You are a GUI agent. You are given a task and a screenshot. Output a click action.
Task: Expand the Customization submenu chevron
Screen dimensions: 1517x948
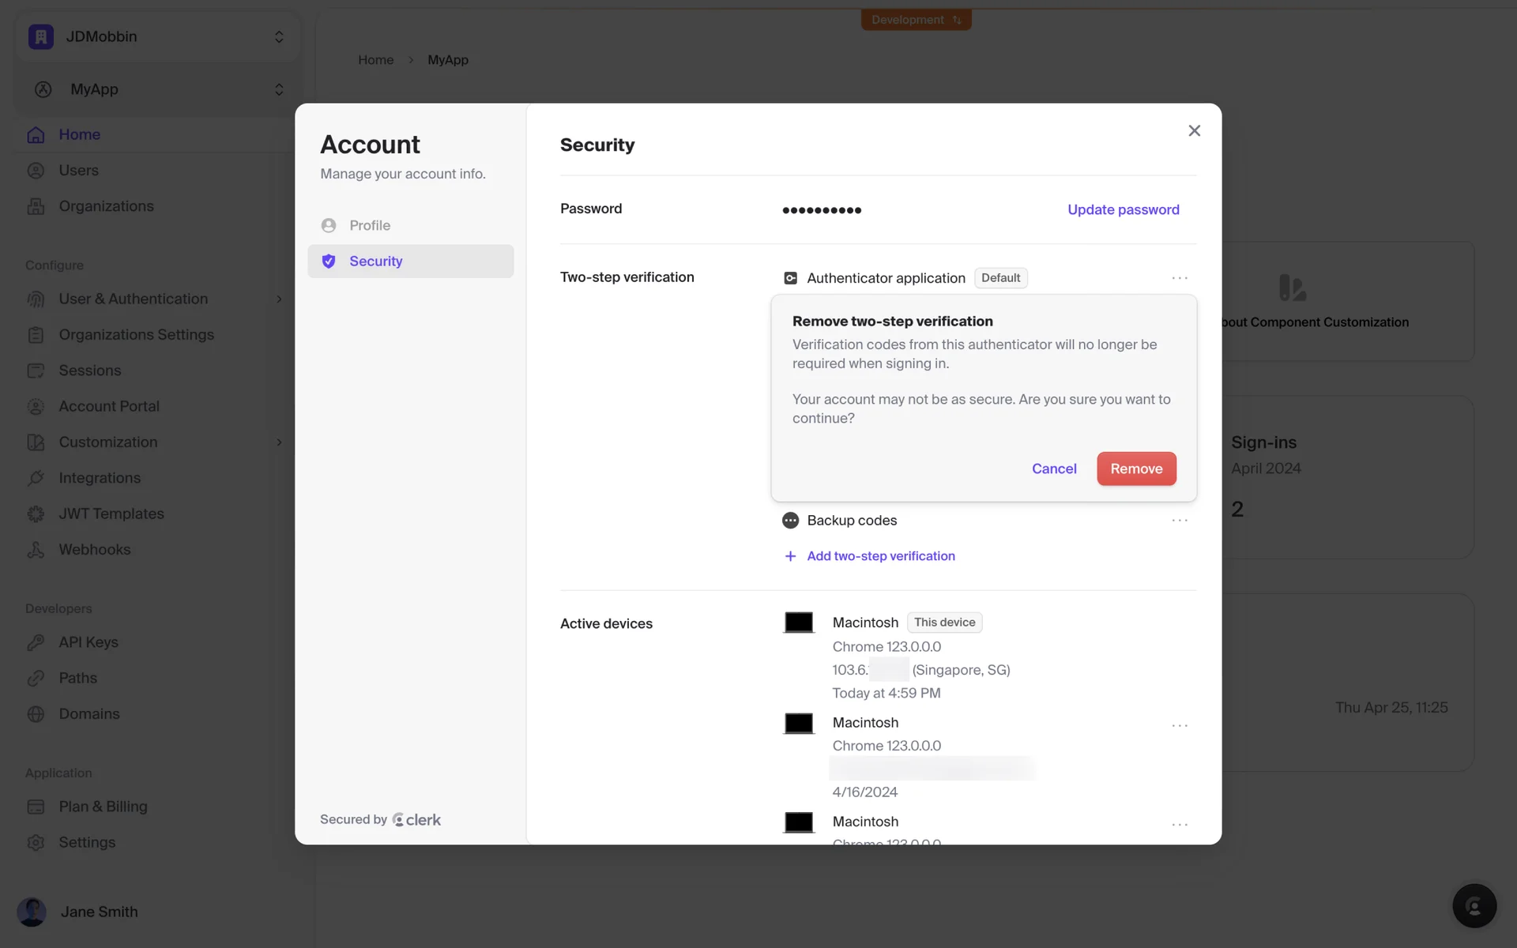tap(279, 442)
